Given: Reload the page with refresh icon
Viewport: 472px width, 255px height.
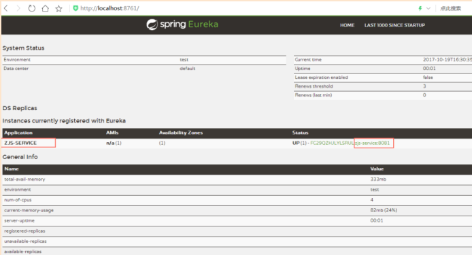Looking at the screenshot, I should click(31, 8).
